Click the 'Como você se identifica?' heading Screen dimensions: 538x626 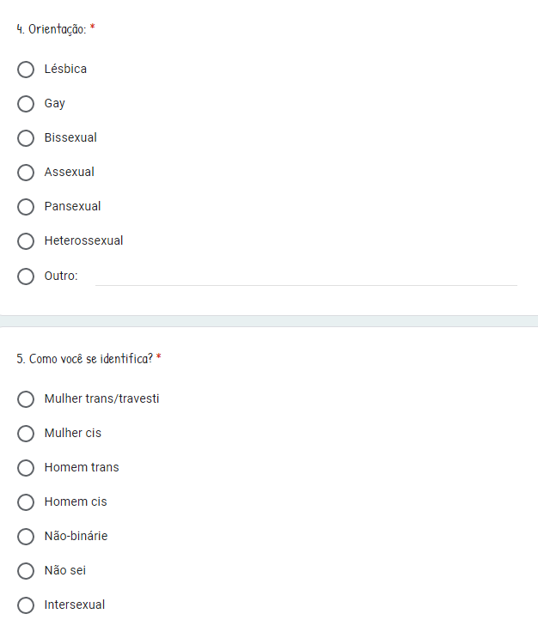click(x=84, y=358)
